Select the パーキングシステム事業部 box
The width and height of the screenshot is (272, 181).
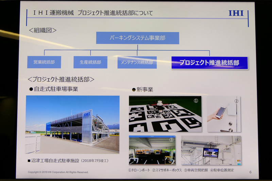point(137,38)
